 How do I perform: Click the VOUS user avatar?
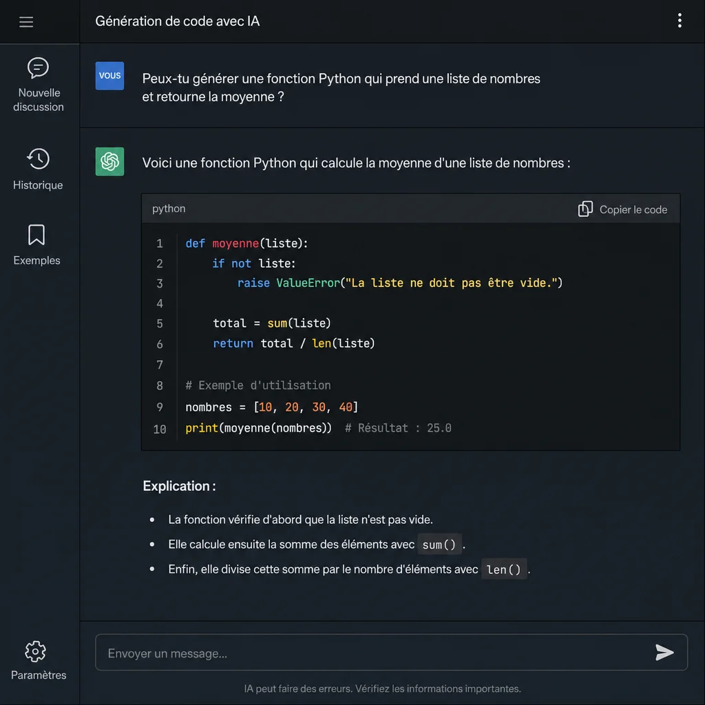coord(109,76)
